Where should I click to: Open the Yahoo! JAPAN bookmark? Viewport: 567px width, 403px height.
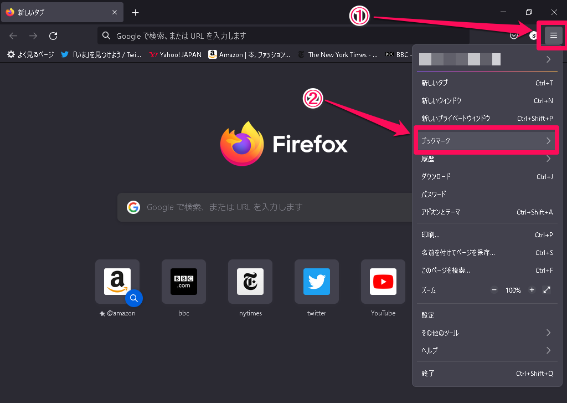click(176, 55)
